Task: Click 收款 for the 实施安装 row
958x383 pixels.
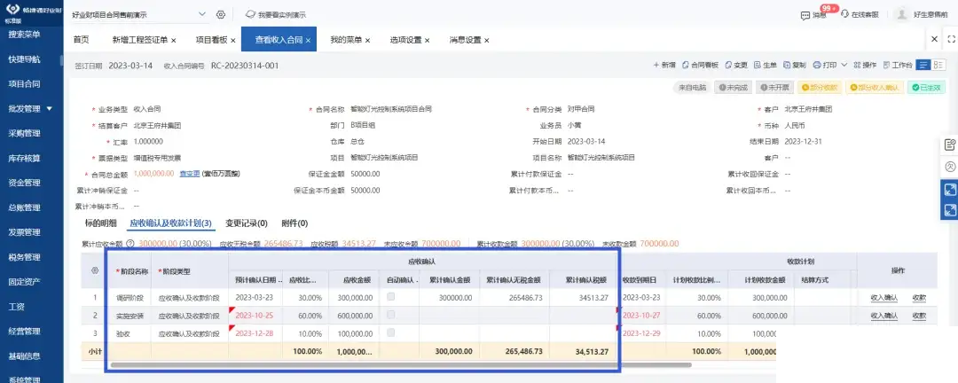Action: [919, 316]
